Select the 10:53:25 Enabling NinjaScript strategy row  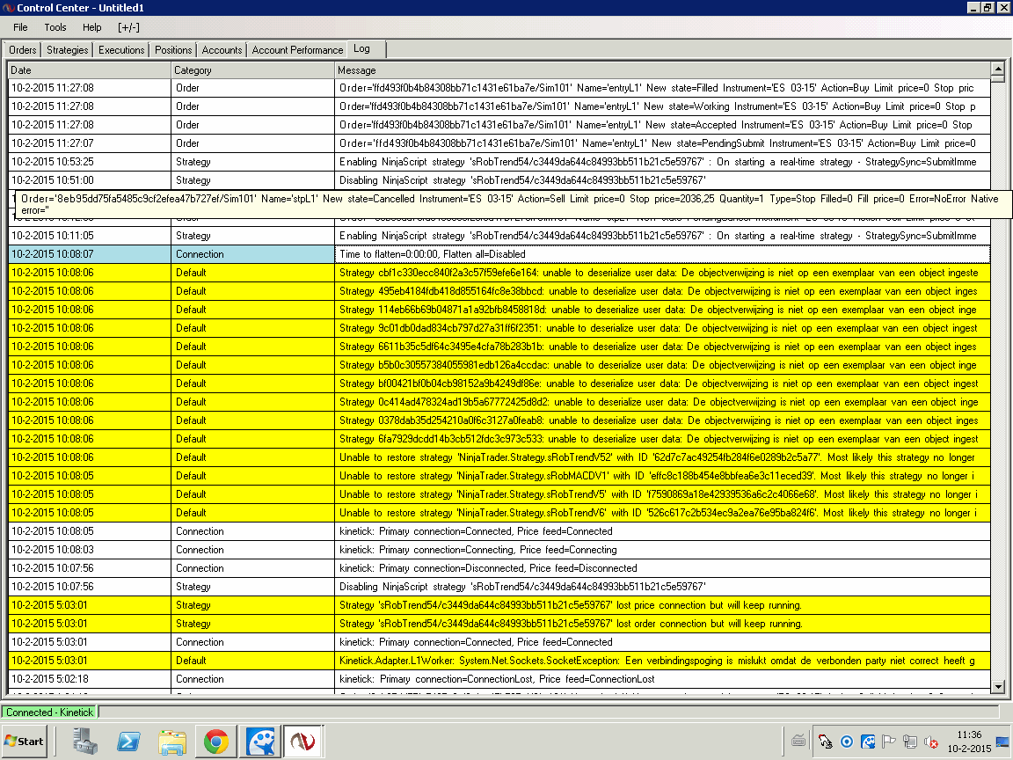tap(499, 162)
